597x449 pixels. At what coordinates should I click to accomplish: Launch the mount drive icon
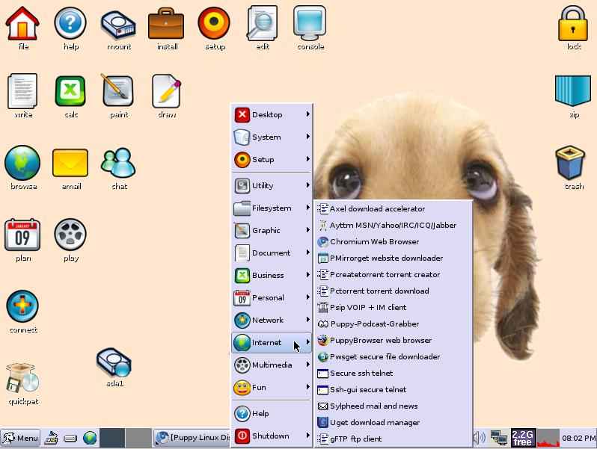[118, 25]
